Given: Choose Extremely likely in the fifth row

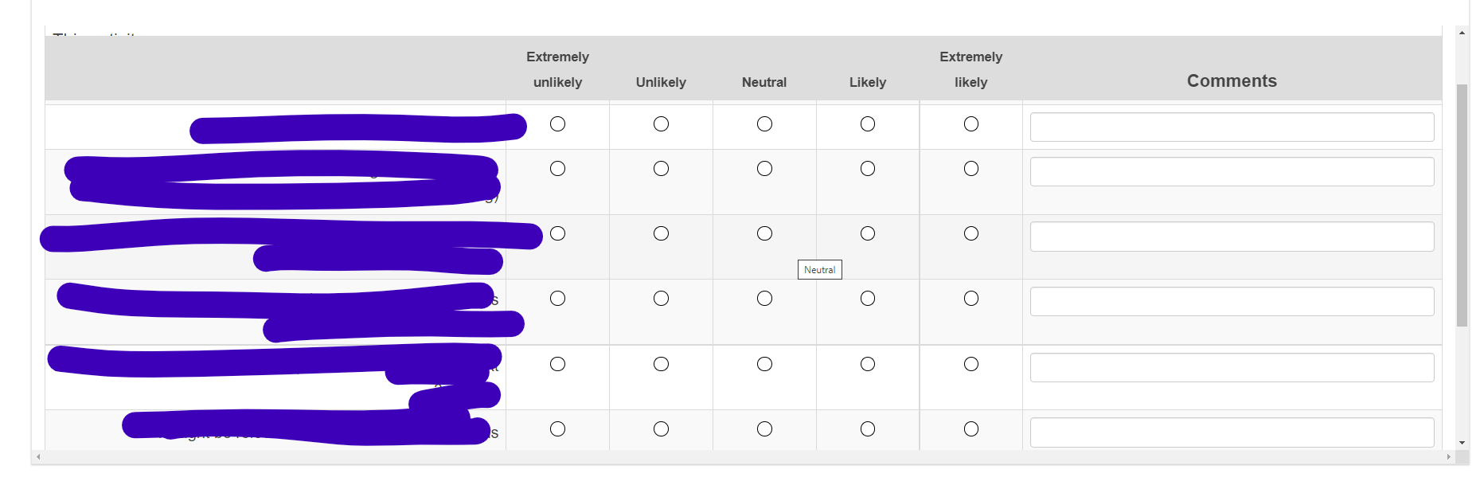Looking at the screenshot, I should (x=970, y=364).
